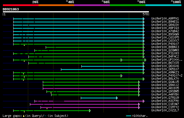Click UniRef100_C6SVX7 subject name
Viewport: 184px width, 118px height.
165,41
